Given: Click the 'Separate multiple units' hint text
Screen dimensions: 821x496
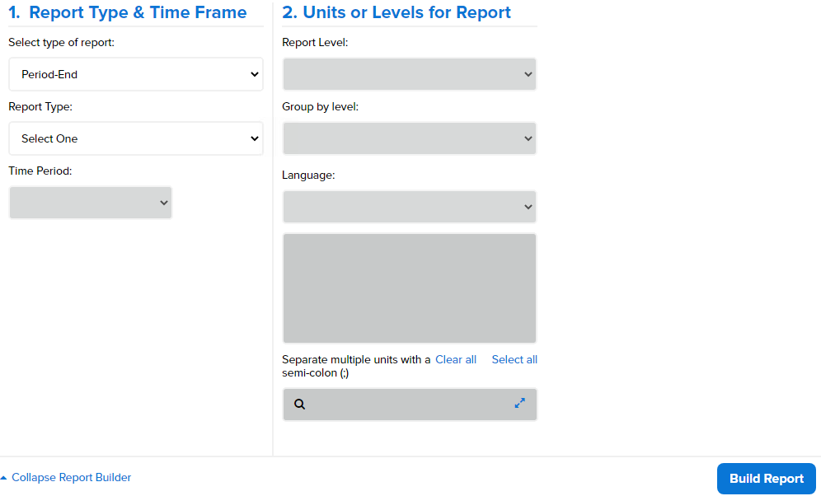Looking at the screenshot, I should (x=356, y=367).
